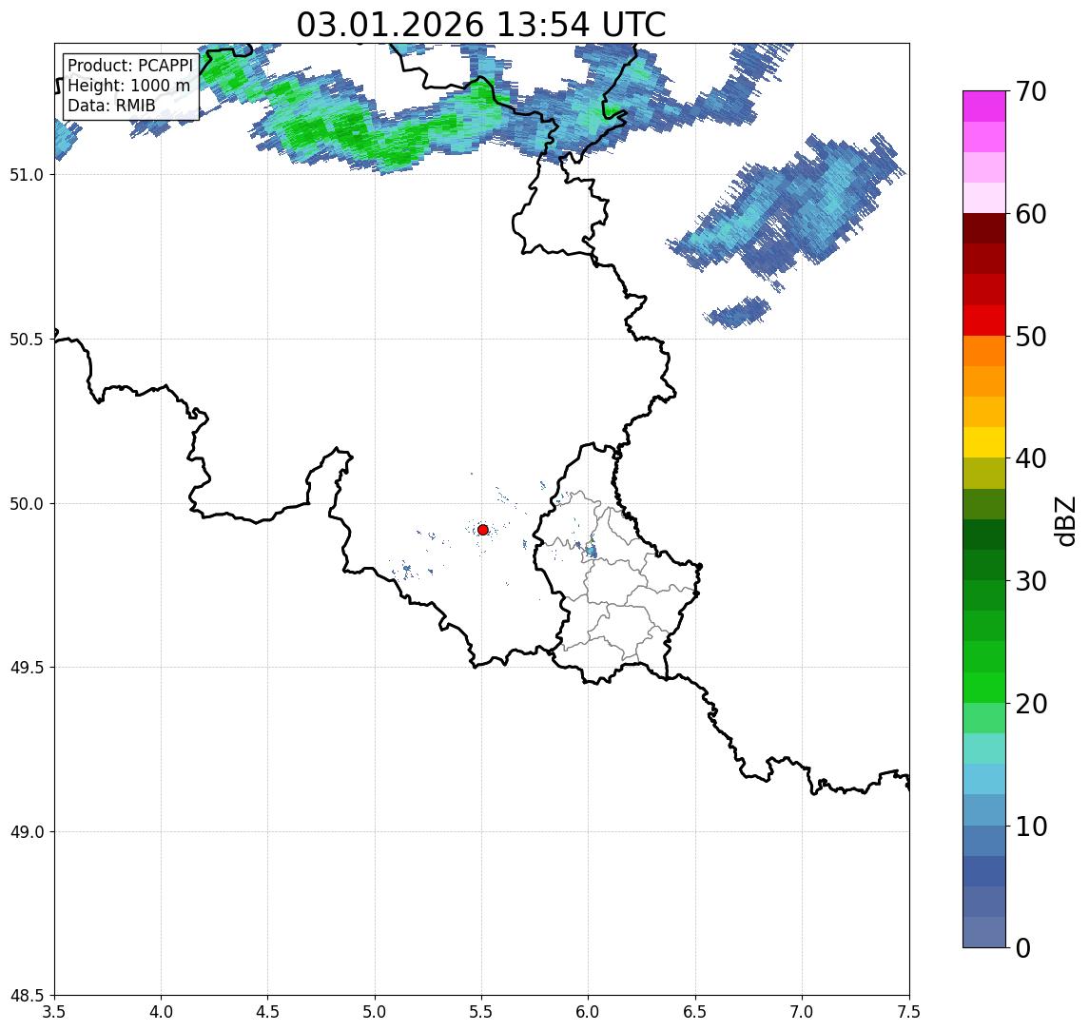Screen dimensions: 1089x1031
Task: Click the 70 tick label on the colorbar
Action: click(1031, 91)
